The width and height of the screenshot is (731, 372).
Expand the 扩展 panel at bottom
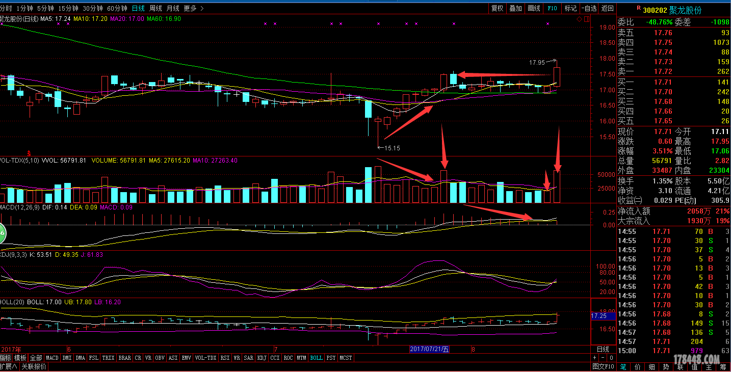9,366
